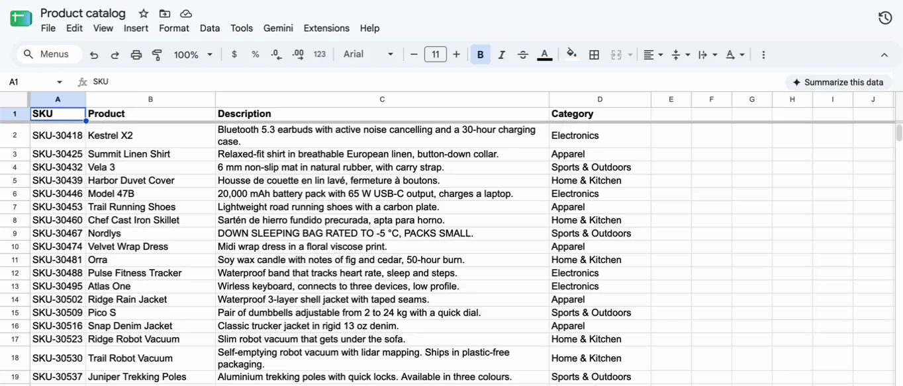Click the merge cells icon
This screenshot has height=386, width=903.
(616, 55)
